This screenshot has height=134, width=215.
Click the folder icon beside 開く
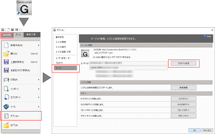(x=6, y=54)
